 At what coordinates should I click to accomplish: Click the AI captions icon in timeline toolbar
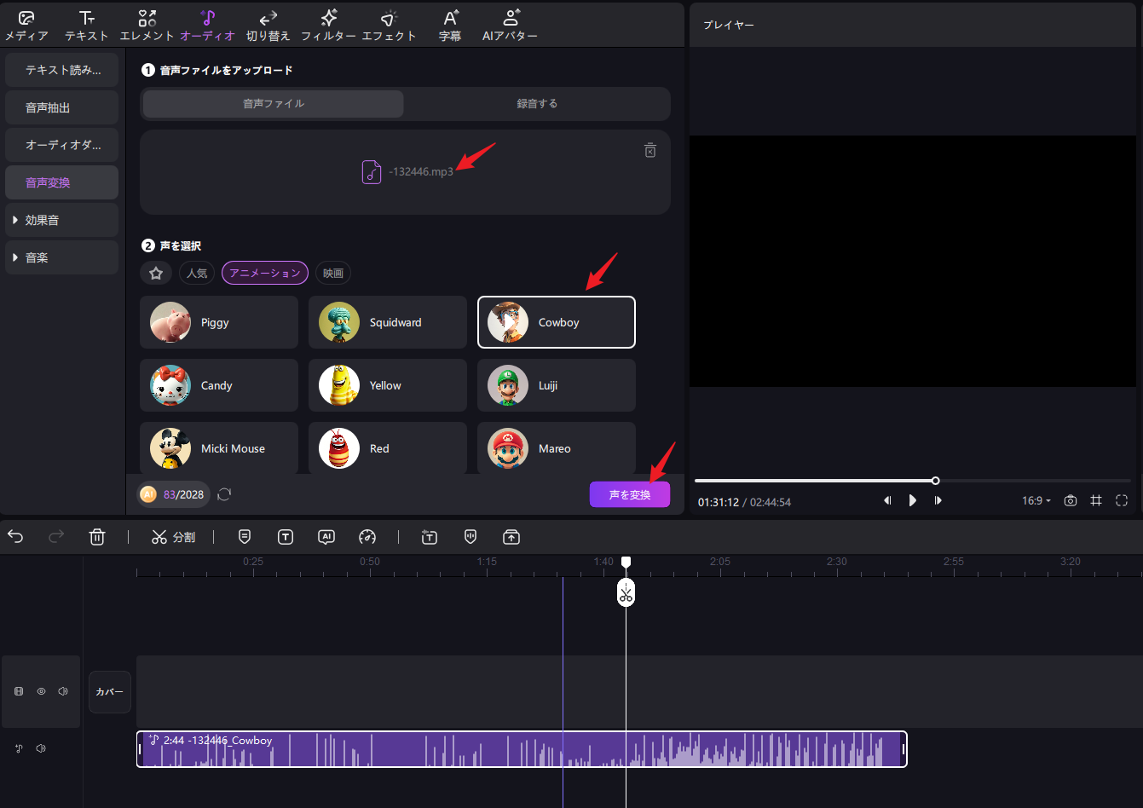(x=326, y=537)
